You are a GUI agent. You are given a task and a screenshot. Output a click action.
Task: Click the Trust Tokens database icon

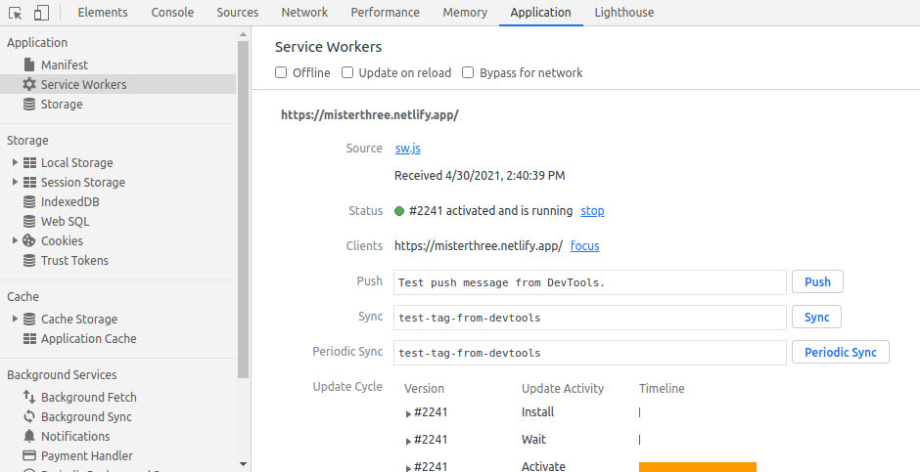tap(29, 261)
